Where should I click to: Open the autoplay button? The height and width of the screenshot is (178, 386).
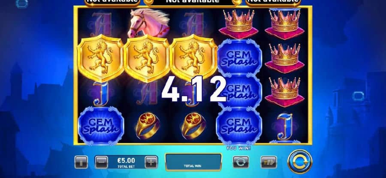click(x=241, y=162)
